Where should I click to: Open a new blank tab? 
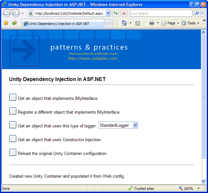click(x=109, y=24)
